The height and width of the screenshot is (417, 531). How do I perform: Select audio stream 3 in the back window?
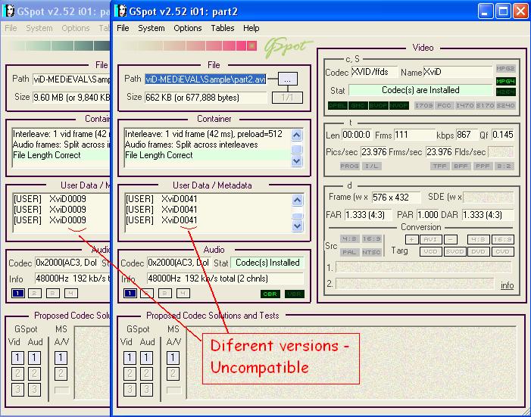point(52,293)
